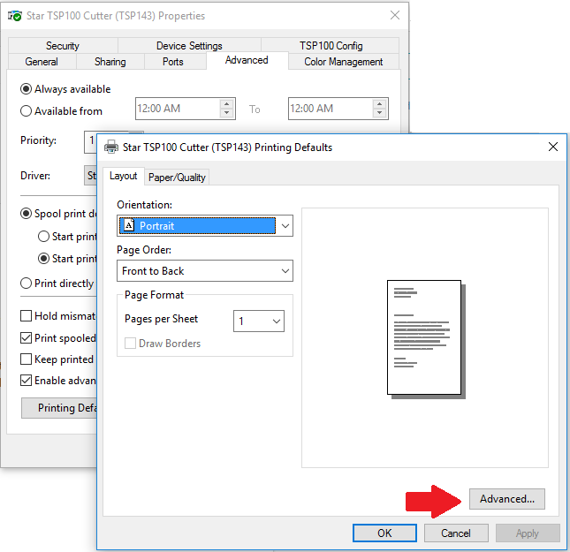This screenshot has height=552, width=570.
Task: Click the Portrait page icon in Orientation box
Action: click(129, 225)
